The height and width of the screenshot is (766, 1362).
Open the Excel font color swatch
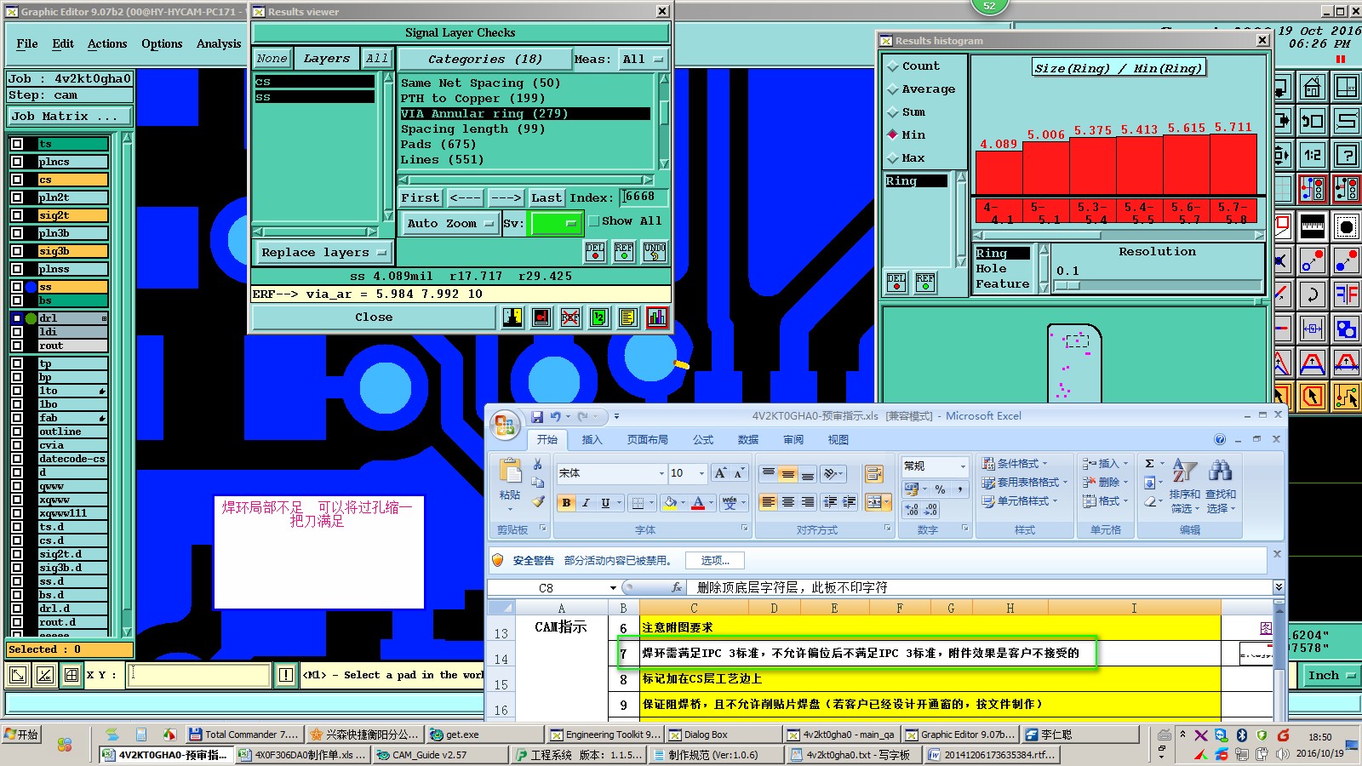(698, 503)
